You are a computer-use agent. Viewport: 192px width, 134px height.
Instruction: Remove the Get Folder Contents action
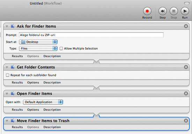pyautogui.click(x=186, y=67)
